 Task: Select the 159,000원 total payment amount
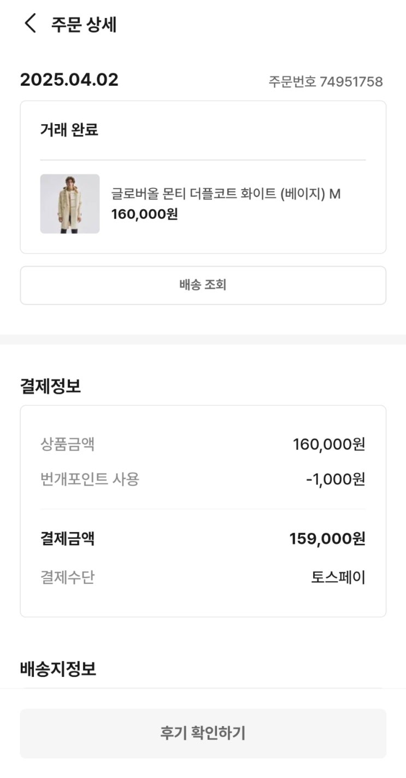[x=327, y=539]
